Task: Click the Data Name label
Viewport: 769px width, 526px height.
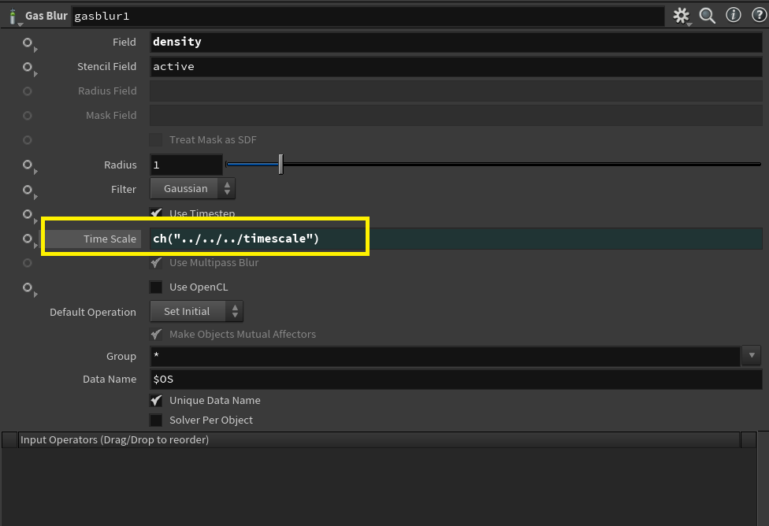Action: point(110,379)
